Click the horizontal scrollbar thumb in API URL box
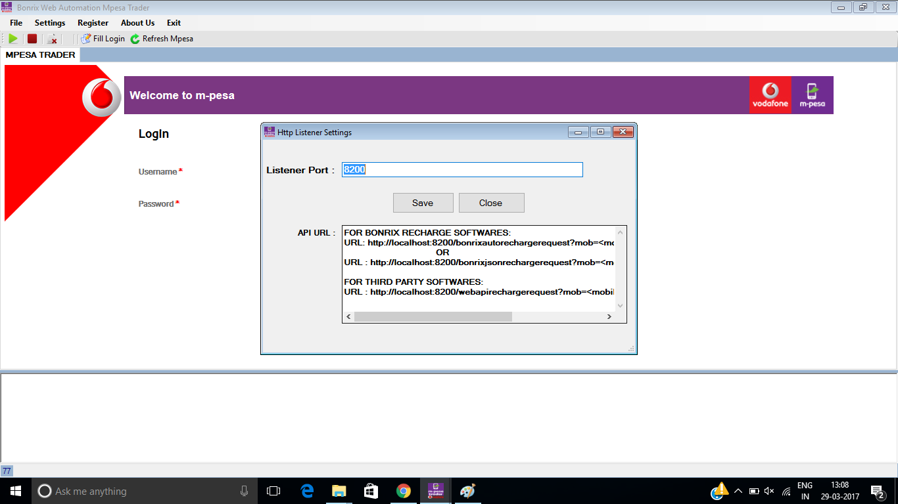The width and height of the screenshot is (898, 504). (433, 316)
